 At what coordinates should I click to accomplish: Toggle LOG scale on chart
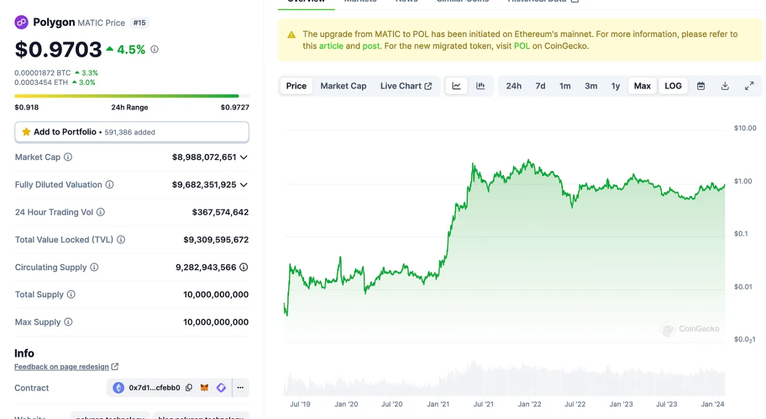(x=673, y=86)
